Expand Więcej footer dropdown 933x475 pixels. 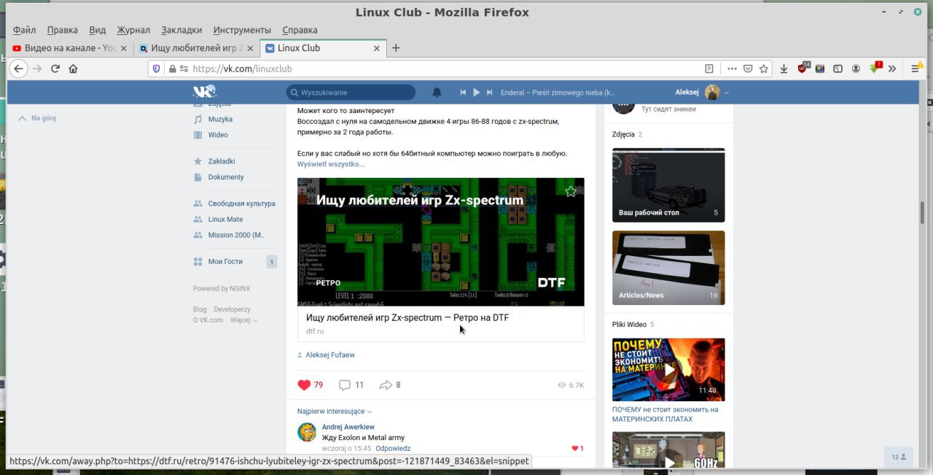click(x=243, y=320)
